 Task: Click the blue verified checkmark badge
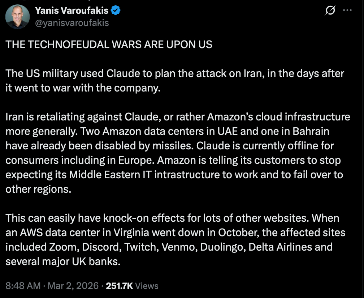[x=116, y=11]
